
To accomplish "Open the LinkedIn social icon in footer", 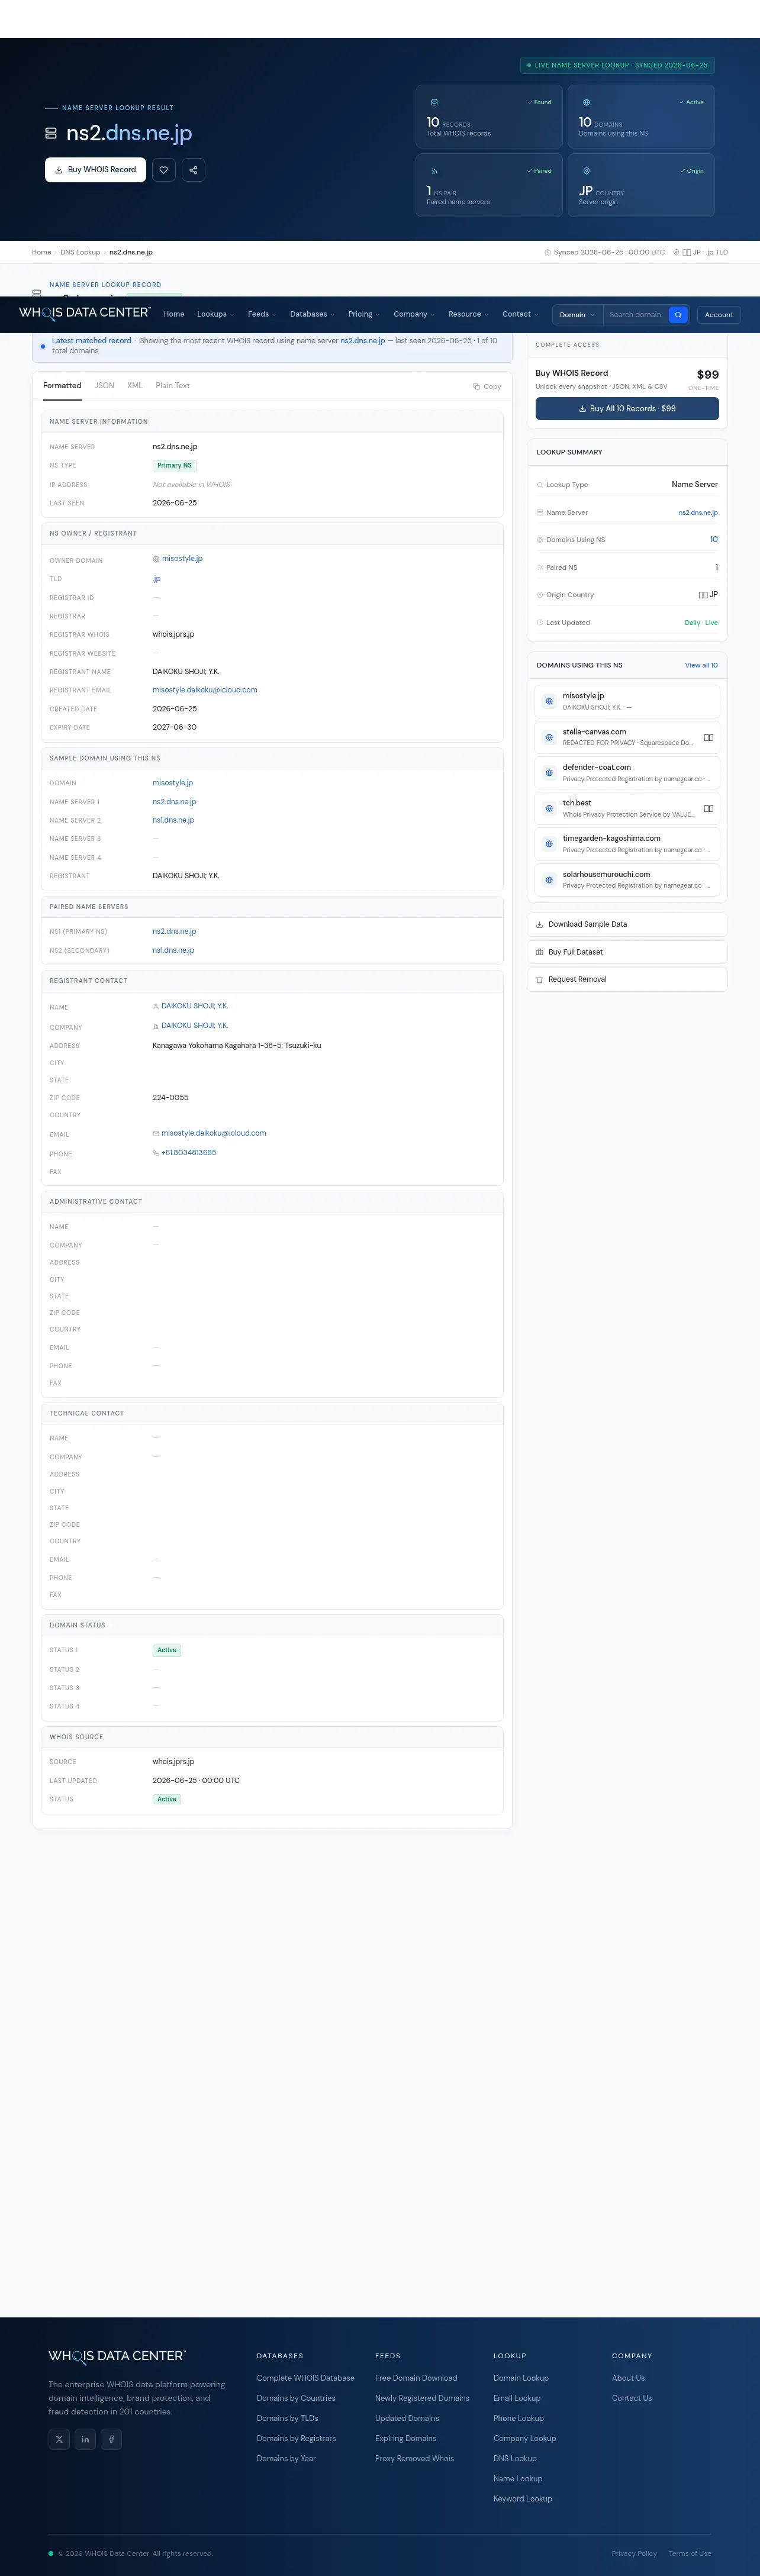I will (x=85, y=2439).
